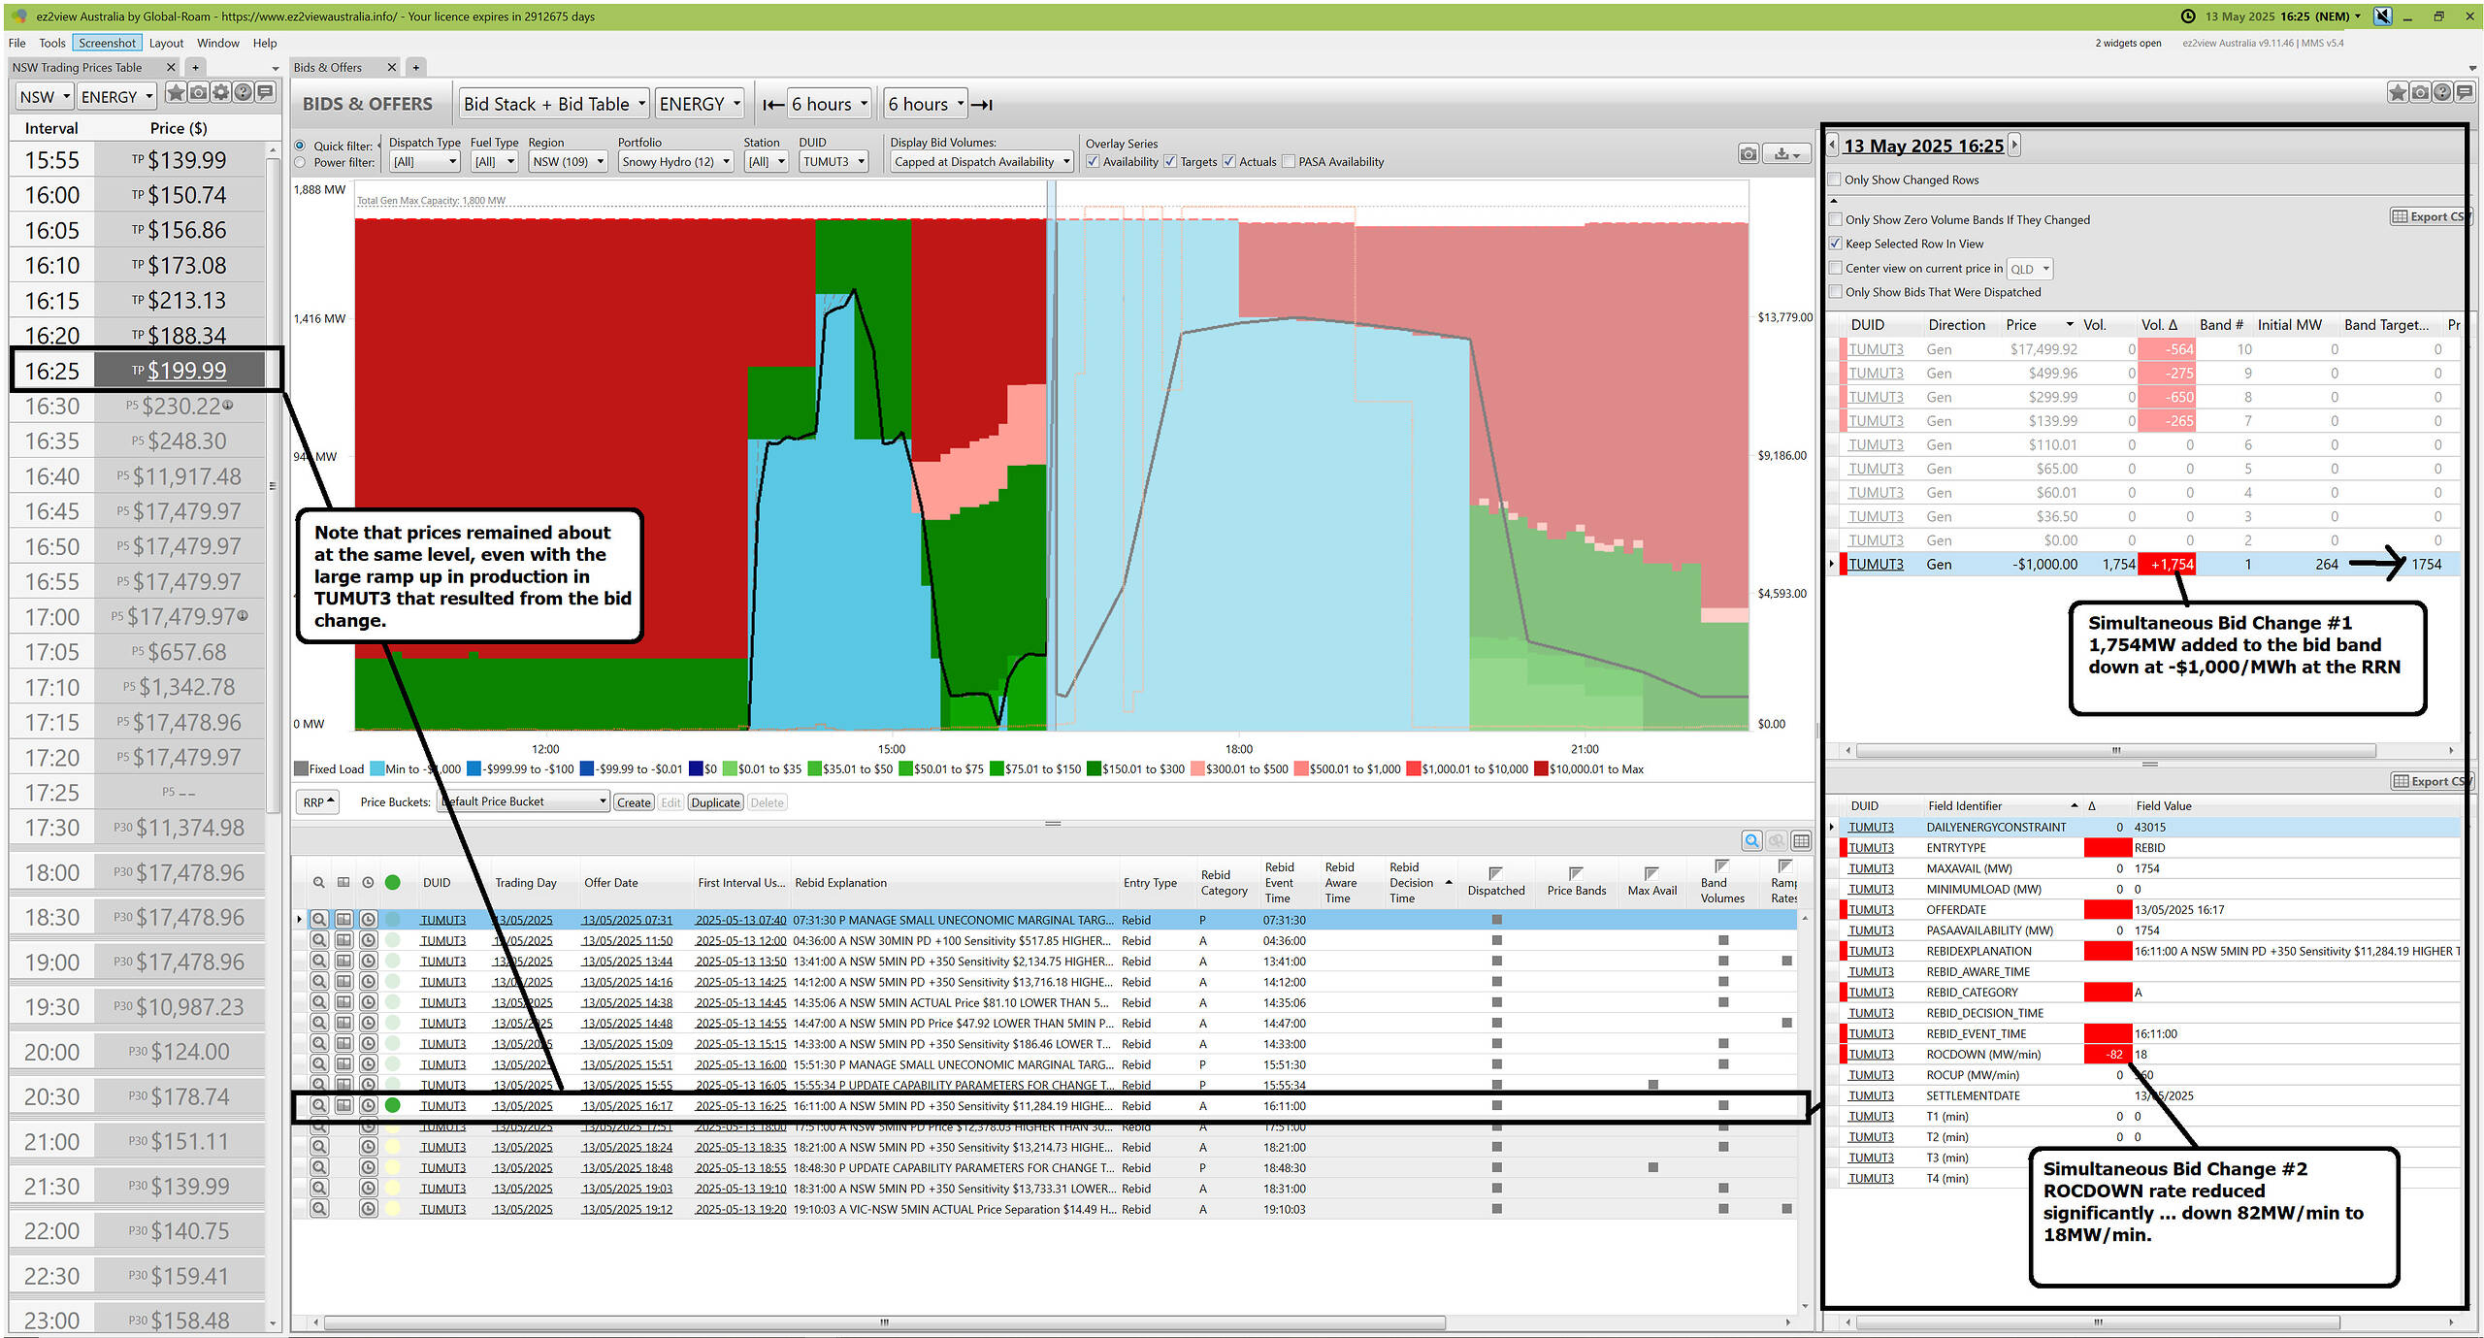Click the star icon at top right of Bids & Offers

point(2398,93)
